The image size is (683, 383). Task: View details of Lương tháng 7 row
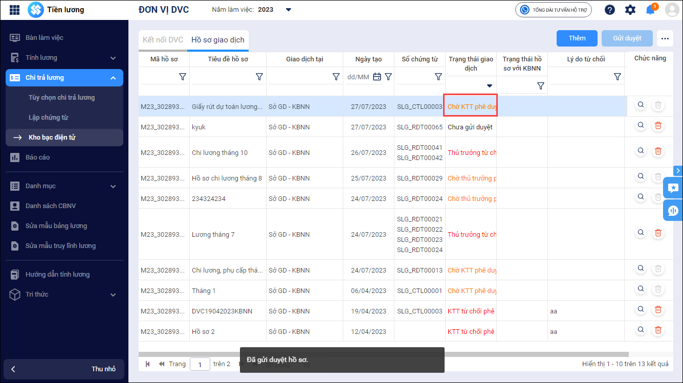[x=641, y=233]
